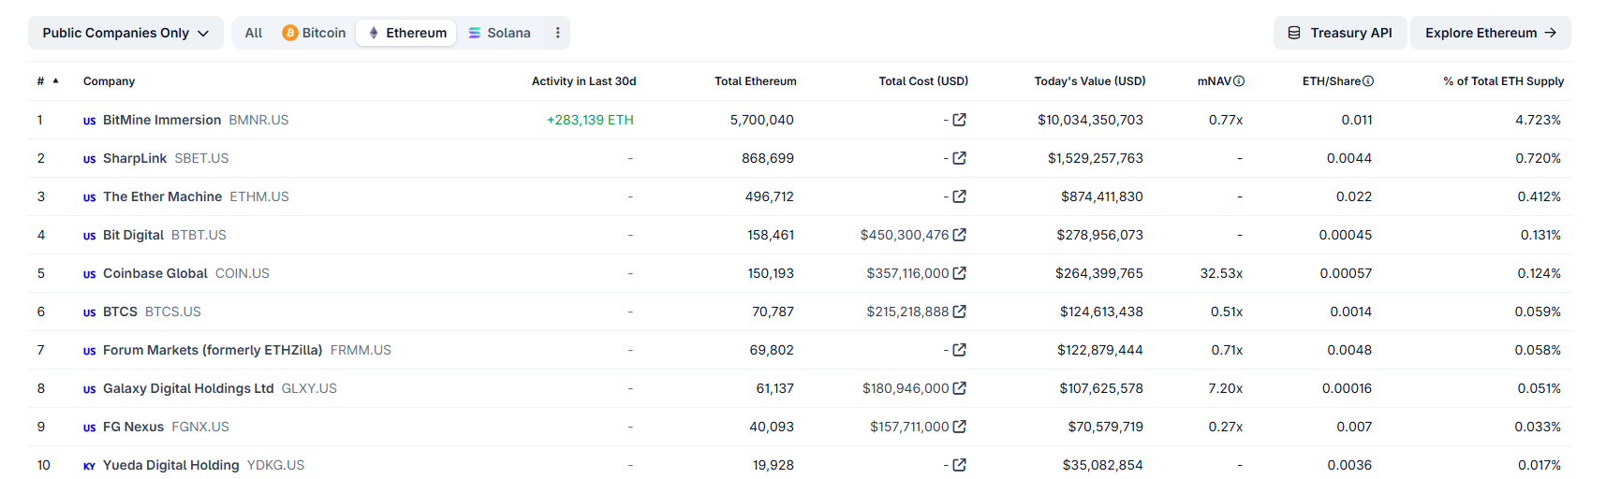Image resolution: width=1606 pixels, height=479 pixels.
Task: Sort by % of Total ETH Supply header
Action: tap(1504, 81)
